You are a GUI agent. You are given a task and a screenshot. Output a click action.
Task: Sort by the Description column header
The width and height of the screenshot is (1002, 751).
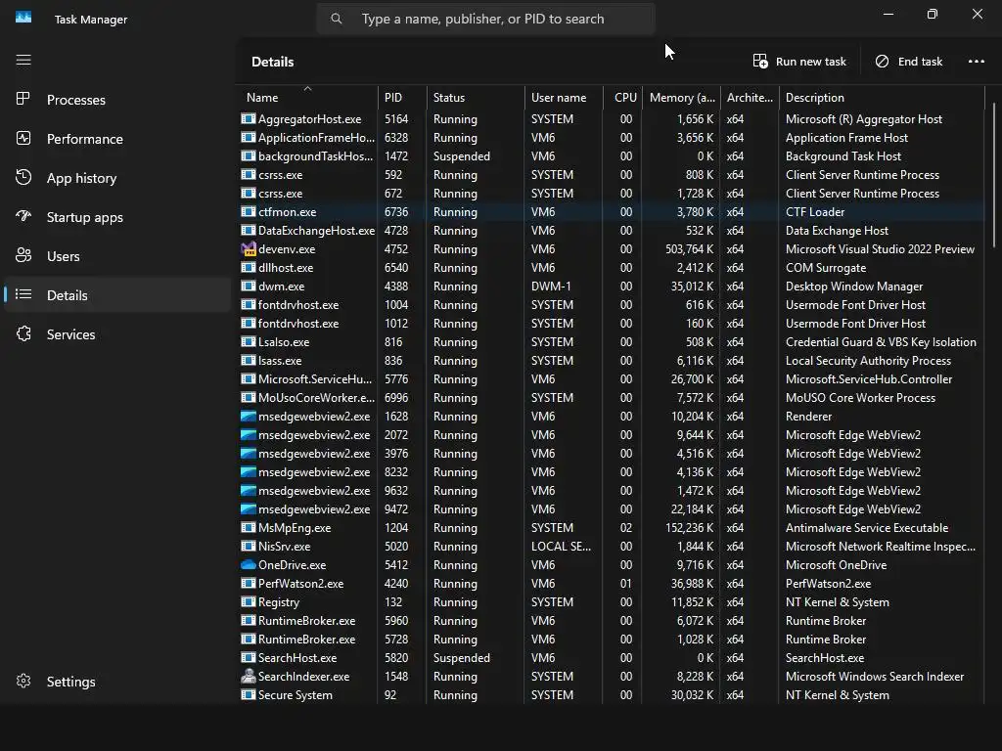pos(882,97)
